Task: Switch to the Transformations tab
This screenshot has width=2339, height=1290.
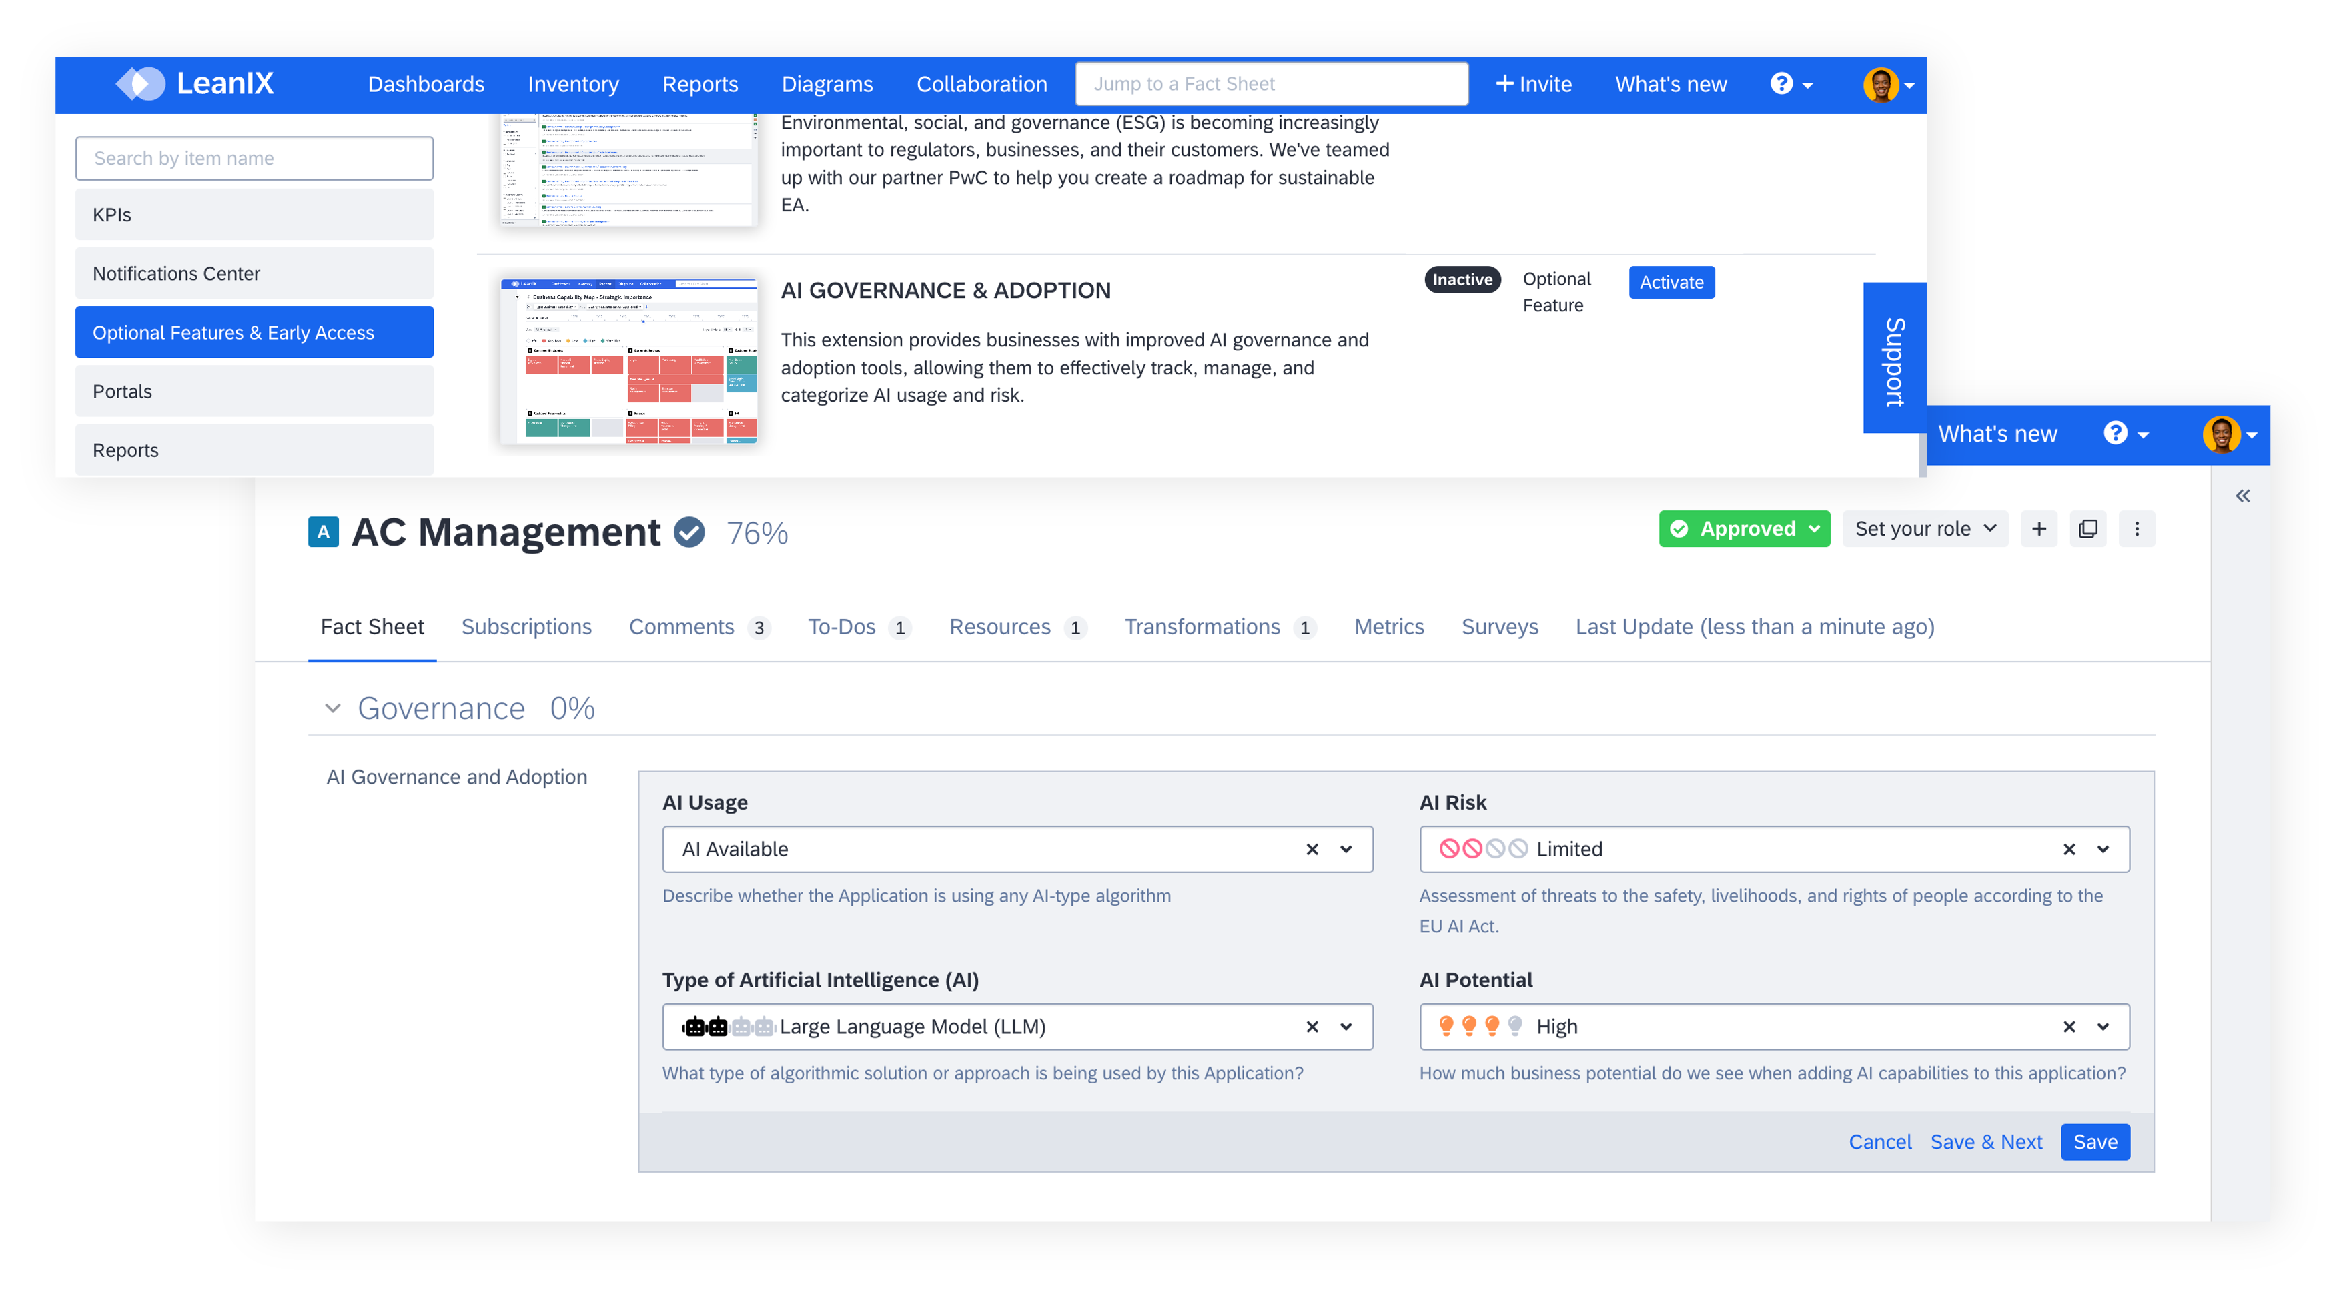Action: tap(1220, 626)
